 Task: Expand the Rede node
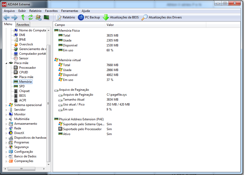click(x=6, y=129)
